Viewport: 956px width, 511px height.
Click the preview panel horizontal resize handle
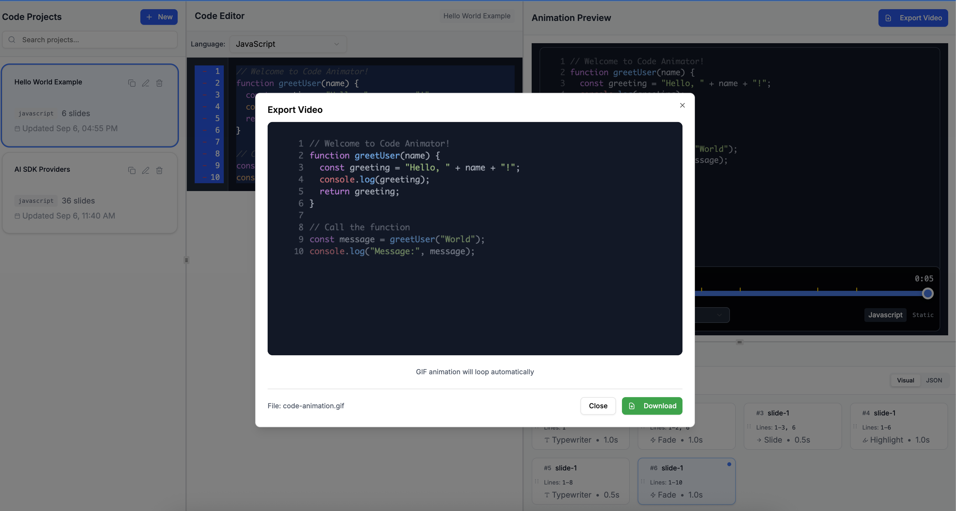pos(739,342)
